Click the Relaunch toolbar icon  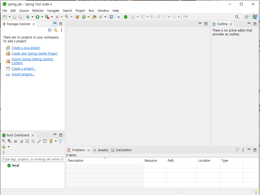[x=67, y=17]
